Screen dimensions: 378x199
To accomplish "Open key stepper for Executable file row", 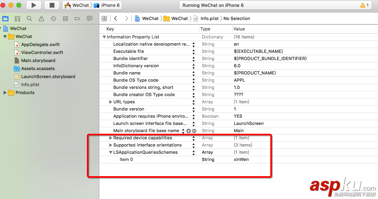I will [193, 52].
